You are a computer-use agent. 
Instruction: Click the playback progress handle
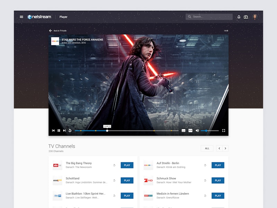(107, 131)
